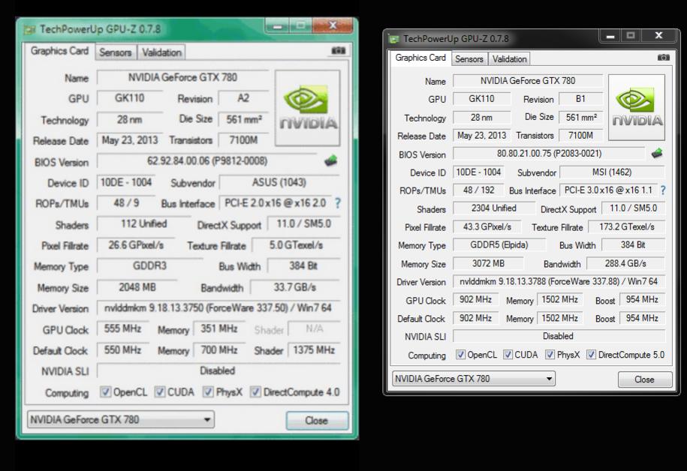Click PCI-E 2.0 x16 bus interface field
687x471 pixels.
coord(275,203)
